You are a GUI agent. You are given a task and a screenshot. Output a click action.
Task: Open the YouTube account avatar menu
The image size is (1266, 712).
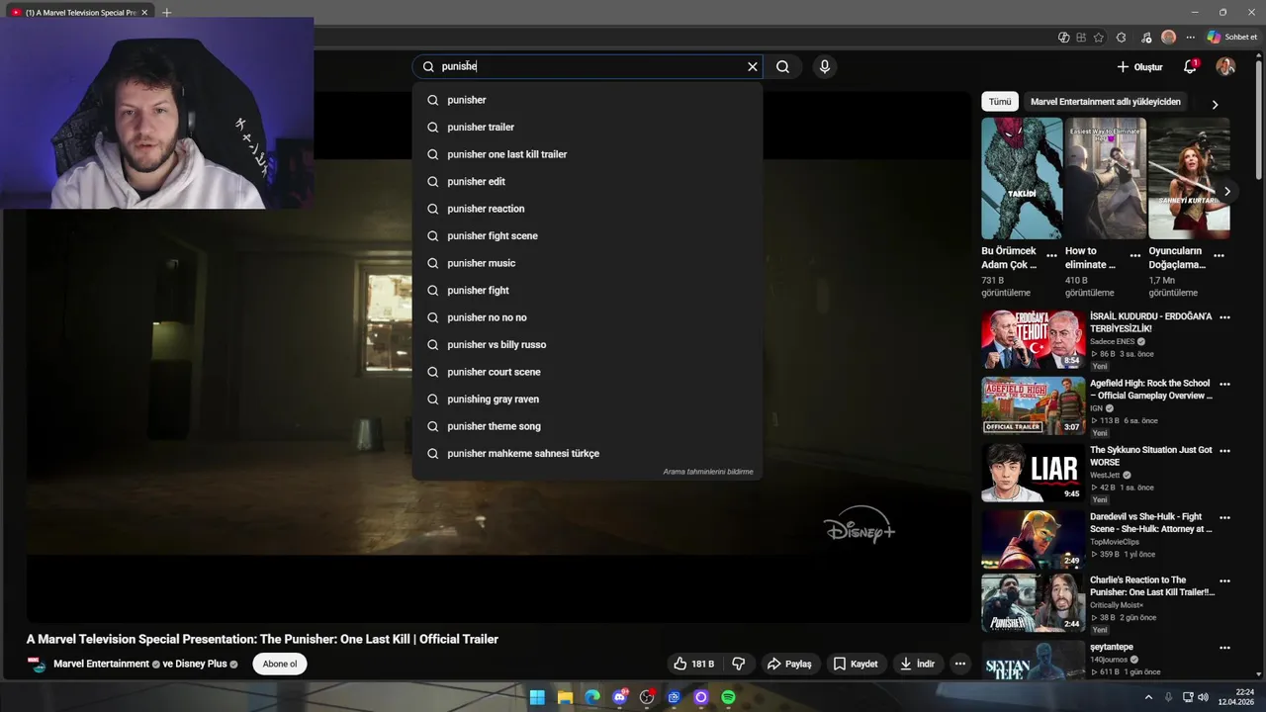coord(1225,66)
